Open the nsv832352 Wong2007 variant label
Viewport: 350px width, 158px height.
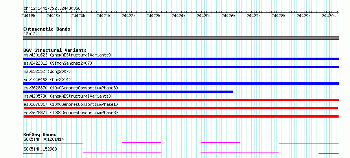[47, 71]
